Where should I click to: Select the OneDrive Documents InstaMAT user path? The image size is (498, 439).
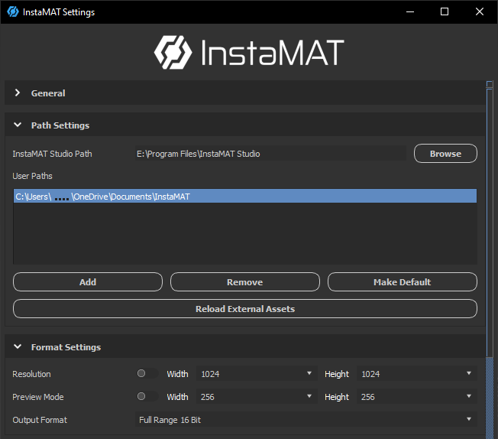pyautogui.click(x=245, y=197)
